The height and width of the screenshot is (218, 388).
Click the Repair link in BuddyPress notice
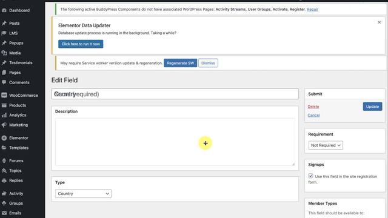313,10
